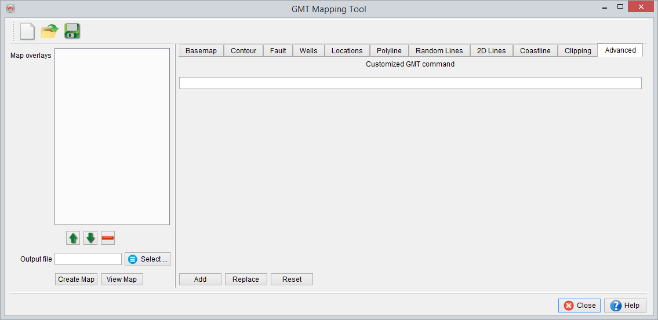658x320 pixels.
Task: Select the Fault tab
Action: tap(278, 51)
